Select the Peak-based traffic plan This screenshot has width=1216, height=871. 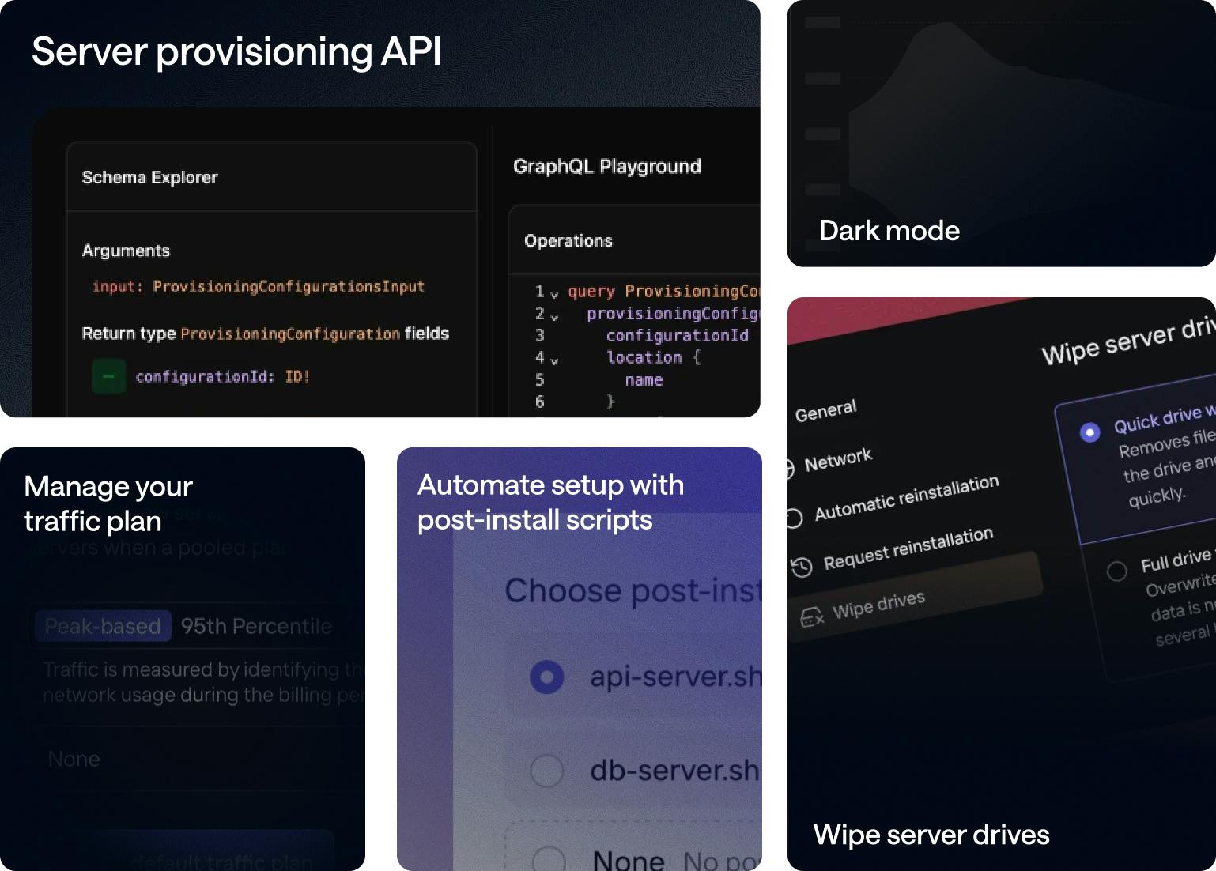[102, 626]
